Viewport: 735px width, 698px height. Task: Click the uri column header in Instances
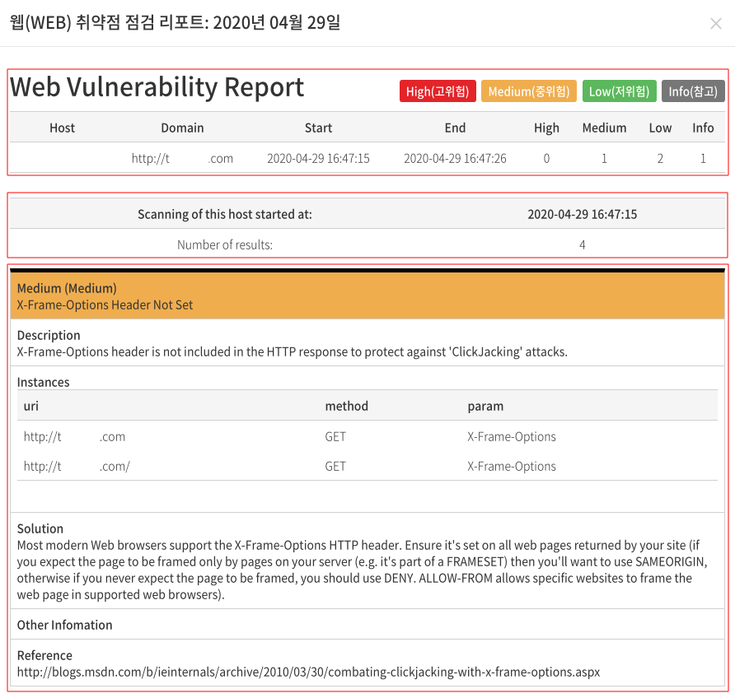31,406
